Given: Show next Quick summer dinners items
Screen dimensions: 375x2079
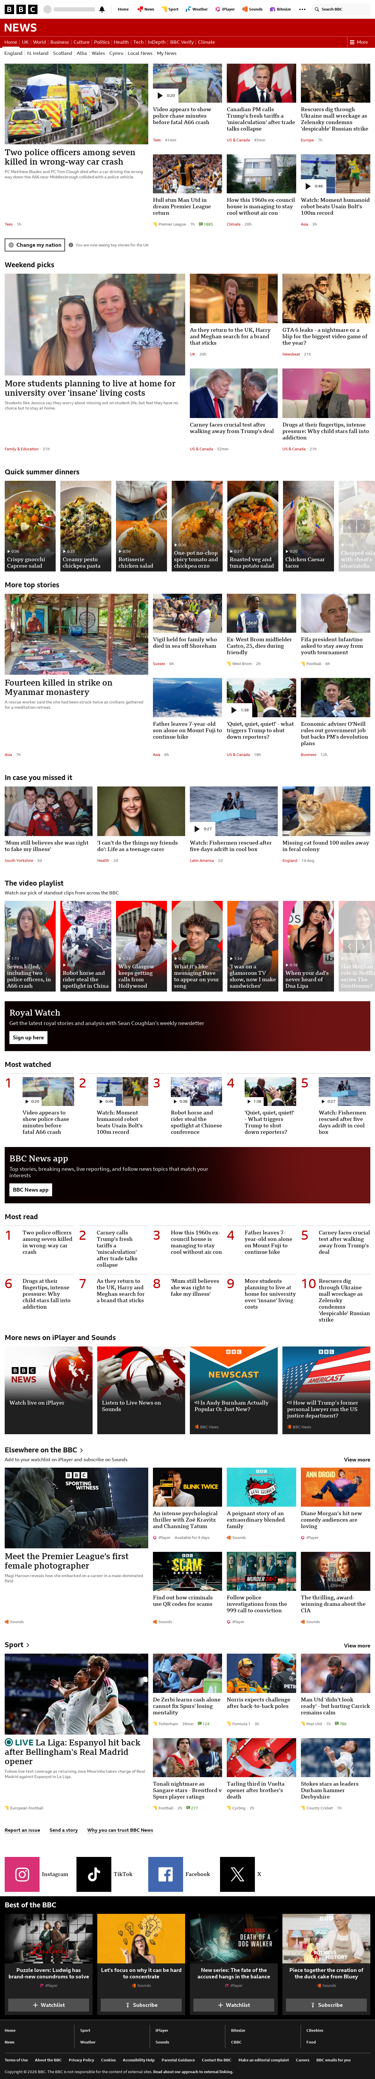Looking at the screenshot, I should [364, 526].
